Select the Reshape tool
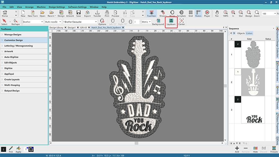Viewport: 279px width, 157px height. (x=15, y=22)
